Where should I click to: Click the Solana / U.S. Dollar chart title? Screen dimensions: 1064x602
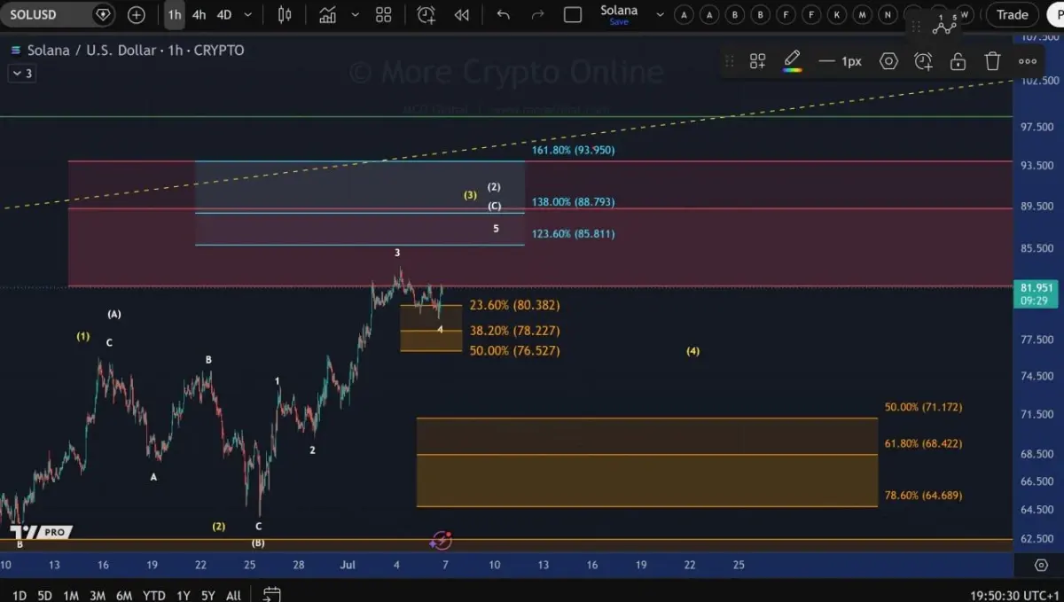click(x=136, y=51)
